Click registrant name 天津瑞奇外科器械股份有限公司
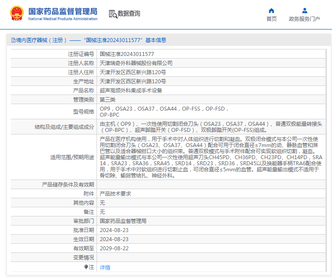 click(136, 63)
